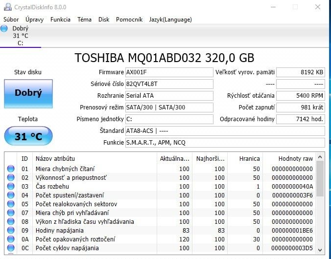The image size is (331, 259).
Task: Click the Stav disku label
Action: (28, 72)
